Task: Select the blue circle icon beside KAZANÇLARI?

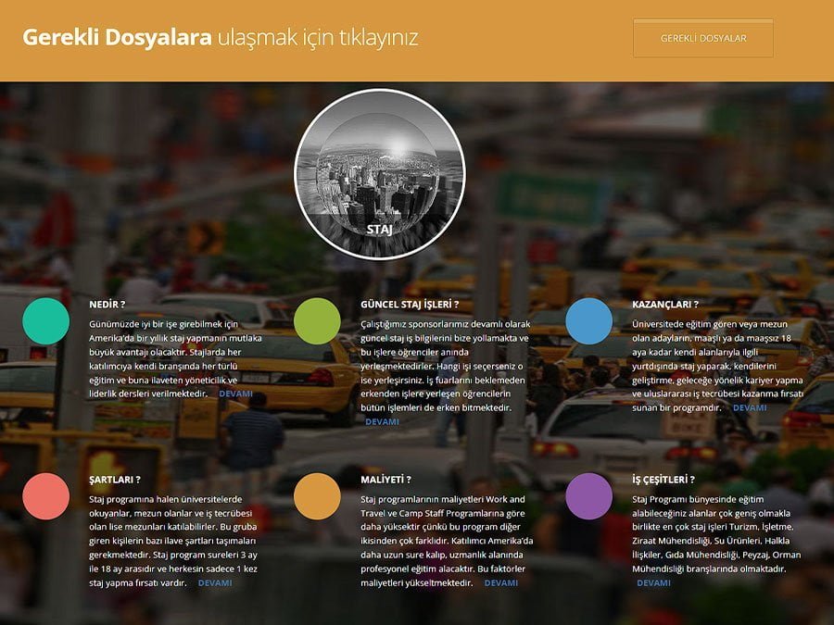Action: coord(589,319)
